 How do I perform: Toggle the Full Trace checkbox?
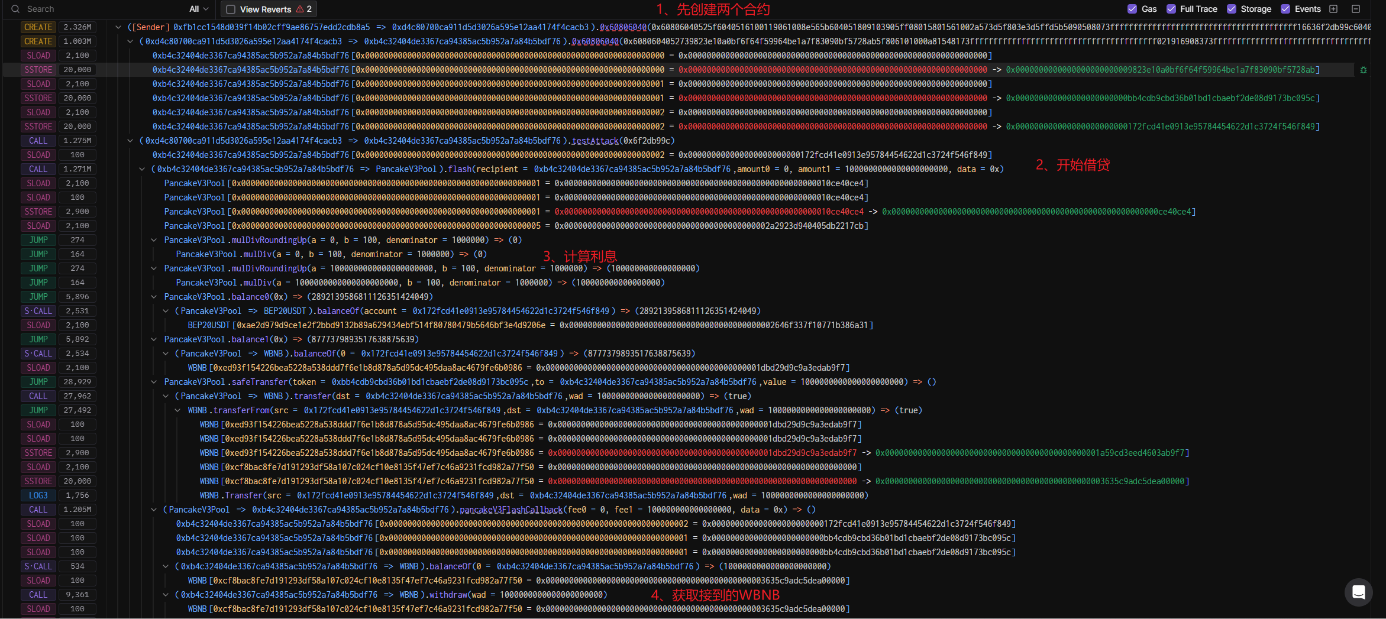(x=1171, y=9)
